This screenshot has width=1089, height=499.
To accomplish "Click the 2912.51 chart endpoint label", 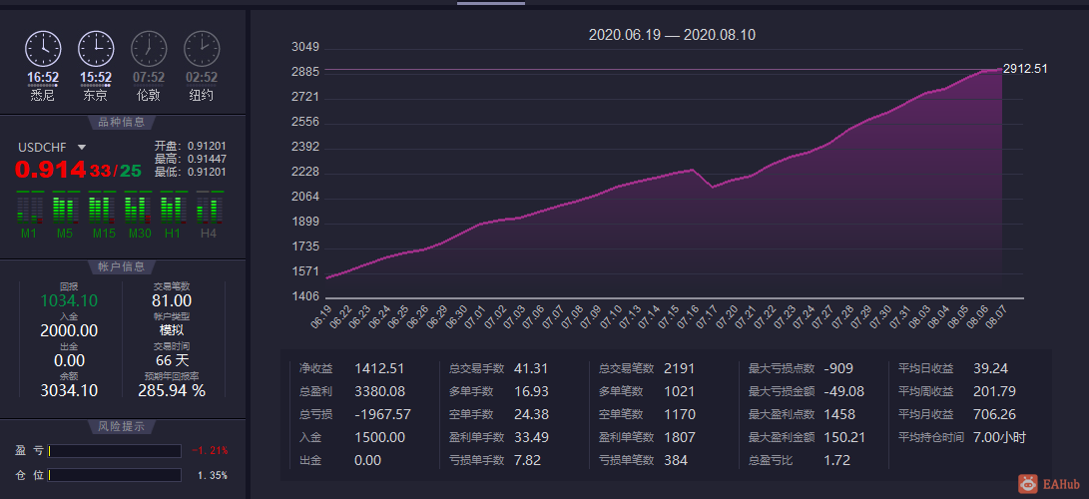I will 1025,69.
